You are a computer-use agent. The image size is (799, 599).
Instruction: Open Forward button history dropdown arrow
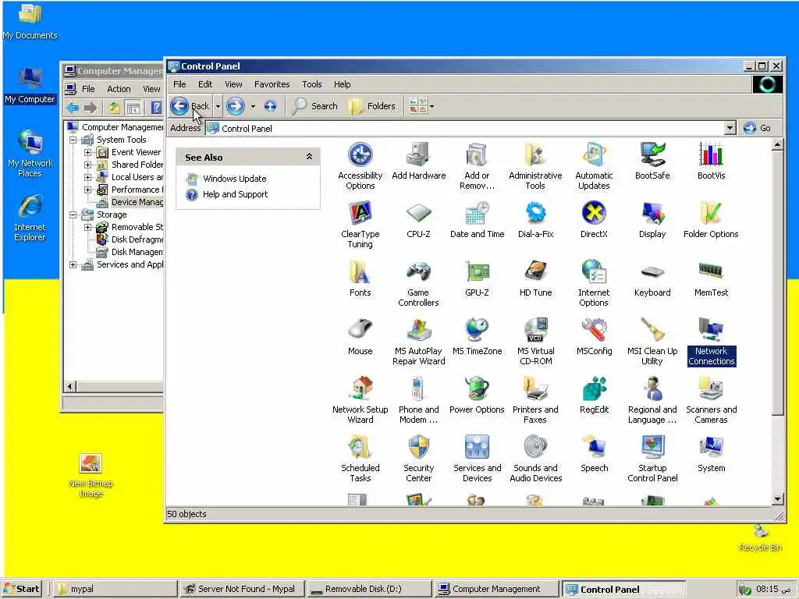[x=253, y=106]
